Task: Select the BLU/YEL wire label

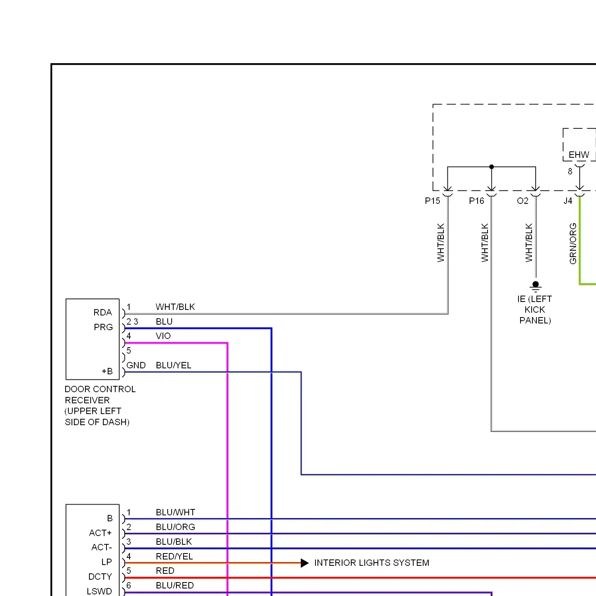Action: (174, 365)
